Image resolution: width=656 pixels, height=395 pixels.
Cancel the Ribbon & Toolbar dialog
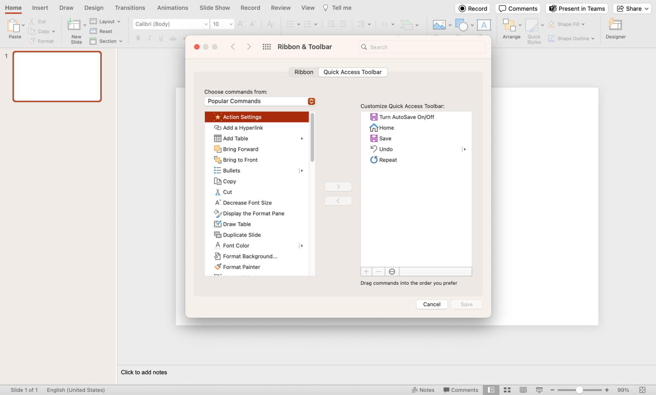tap(431, 304)
